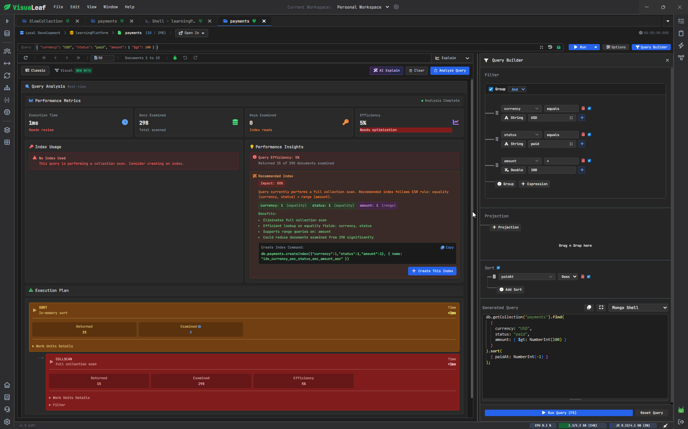Click the green save query icon

point(559,47)
